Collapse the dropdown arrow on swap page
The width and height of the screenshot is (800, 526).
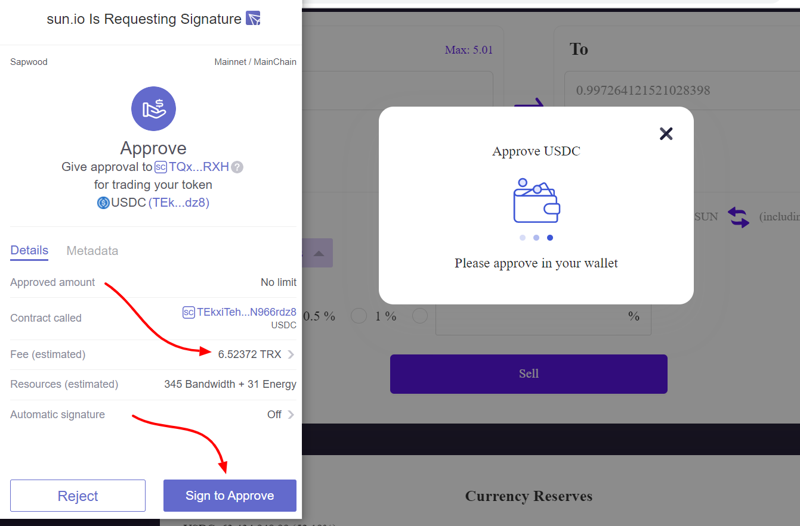point(319,253)
